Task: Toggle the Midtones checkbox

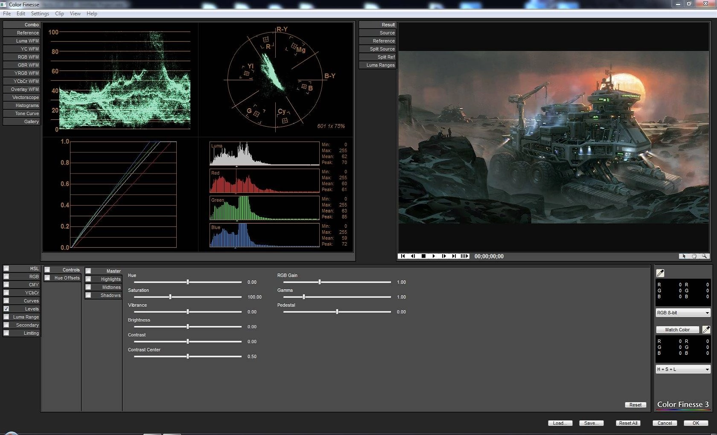Action: [x=88, y=287]
